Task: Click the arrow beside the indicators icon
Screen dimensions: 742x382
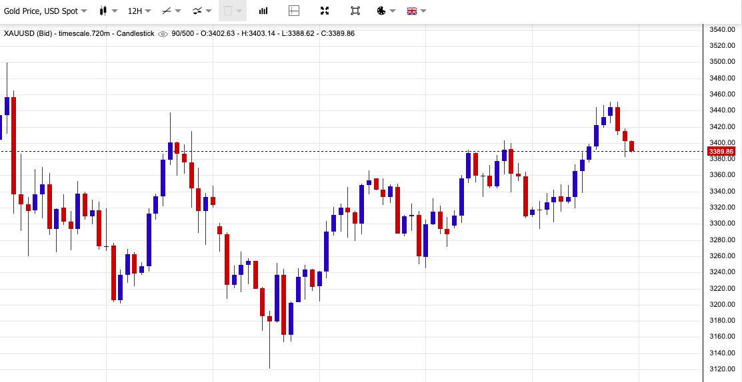Action: 209,11
